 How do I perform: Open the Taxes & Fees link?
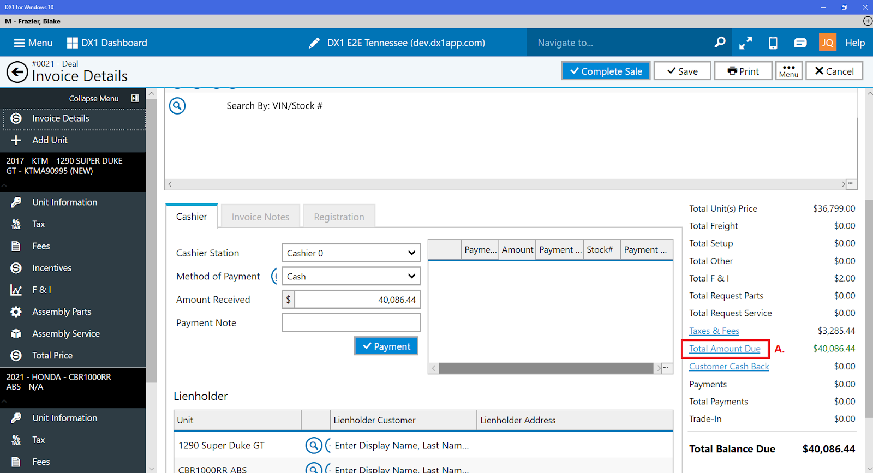coord(714,331)
